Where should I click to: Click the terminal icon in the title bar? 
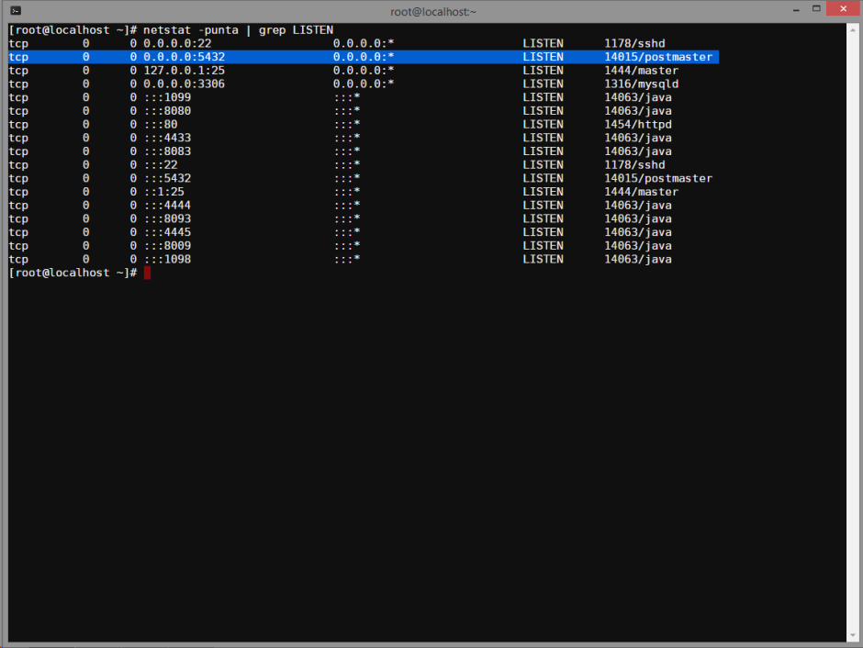tap(16, 10)
